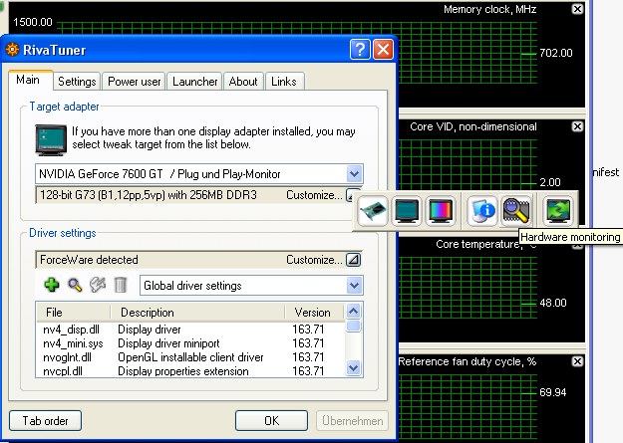Open the diagnostic report info icon
Screen dimensions: 623x443
point(481,210)
